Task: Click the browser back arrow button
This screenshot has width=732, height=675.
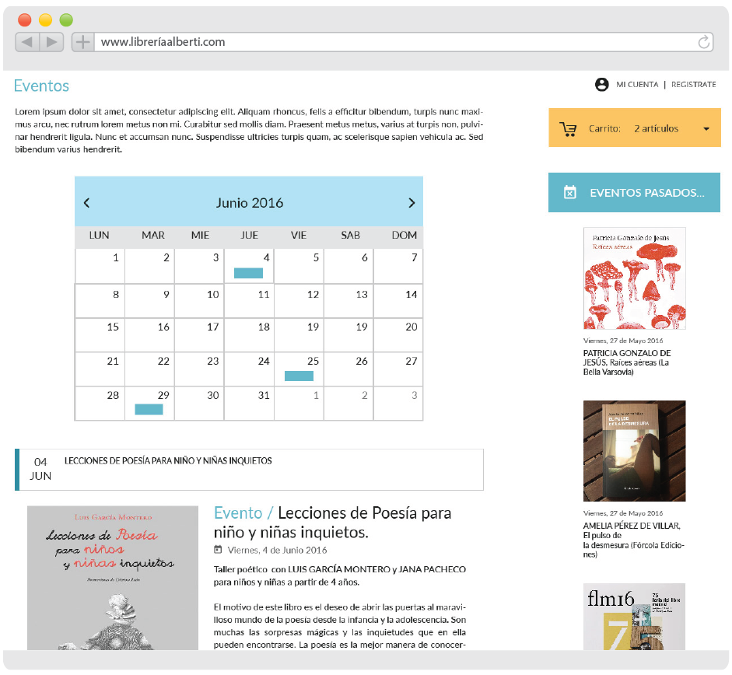Action: coord(27,42)
